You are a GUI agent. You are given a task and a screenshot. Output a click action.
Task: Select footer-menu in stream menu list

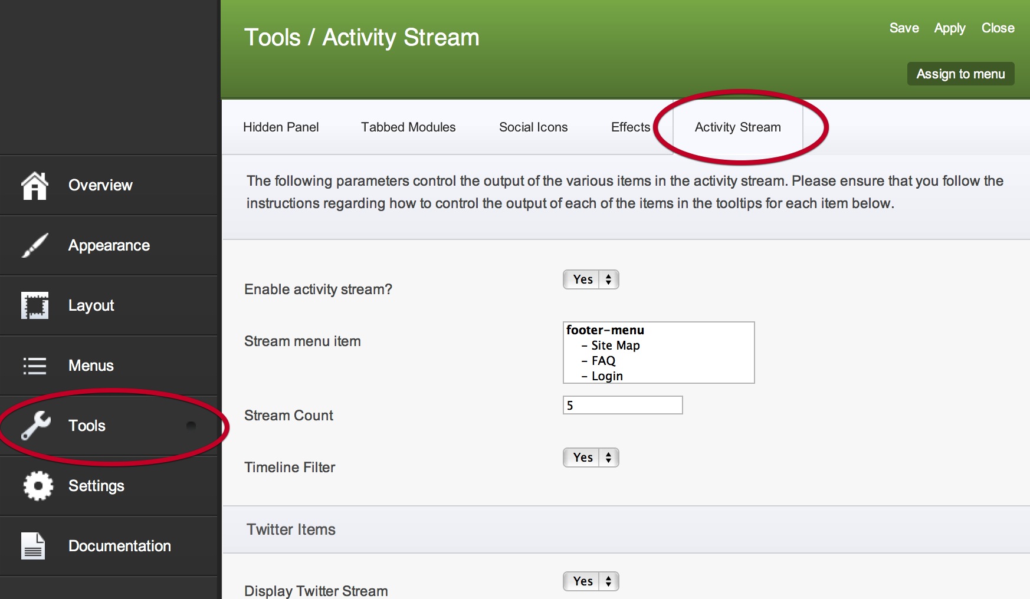605,330
